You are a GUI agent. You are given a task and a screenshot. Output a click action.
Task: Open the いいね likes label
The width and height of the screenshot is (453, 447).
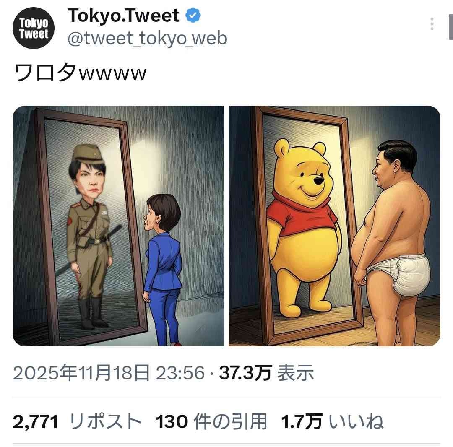[x=356, y=421]
